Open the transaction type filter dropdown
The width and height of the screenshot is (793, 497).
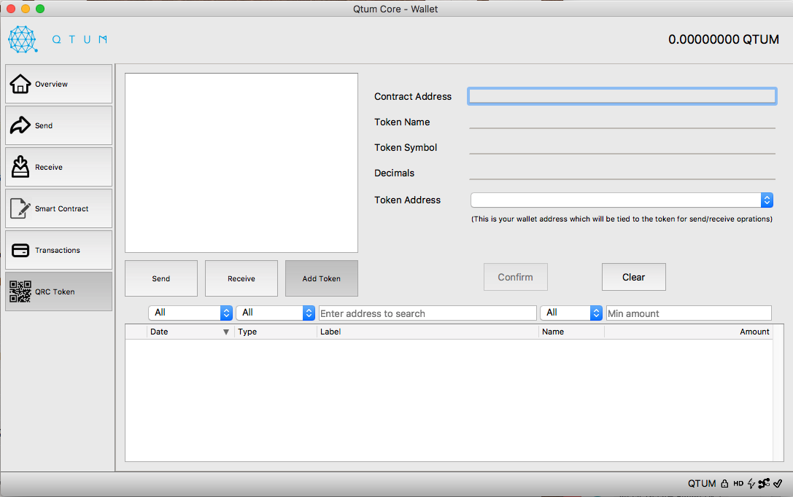point(275,313)
